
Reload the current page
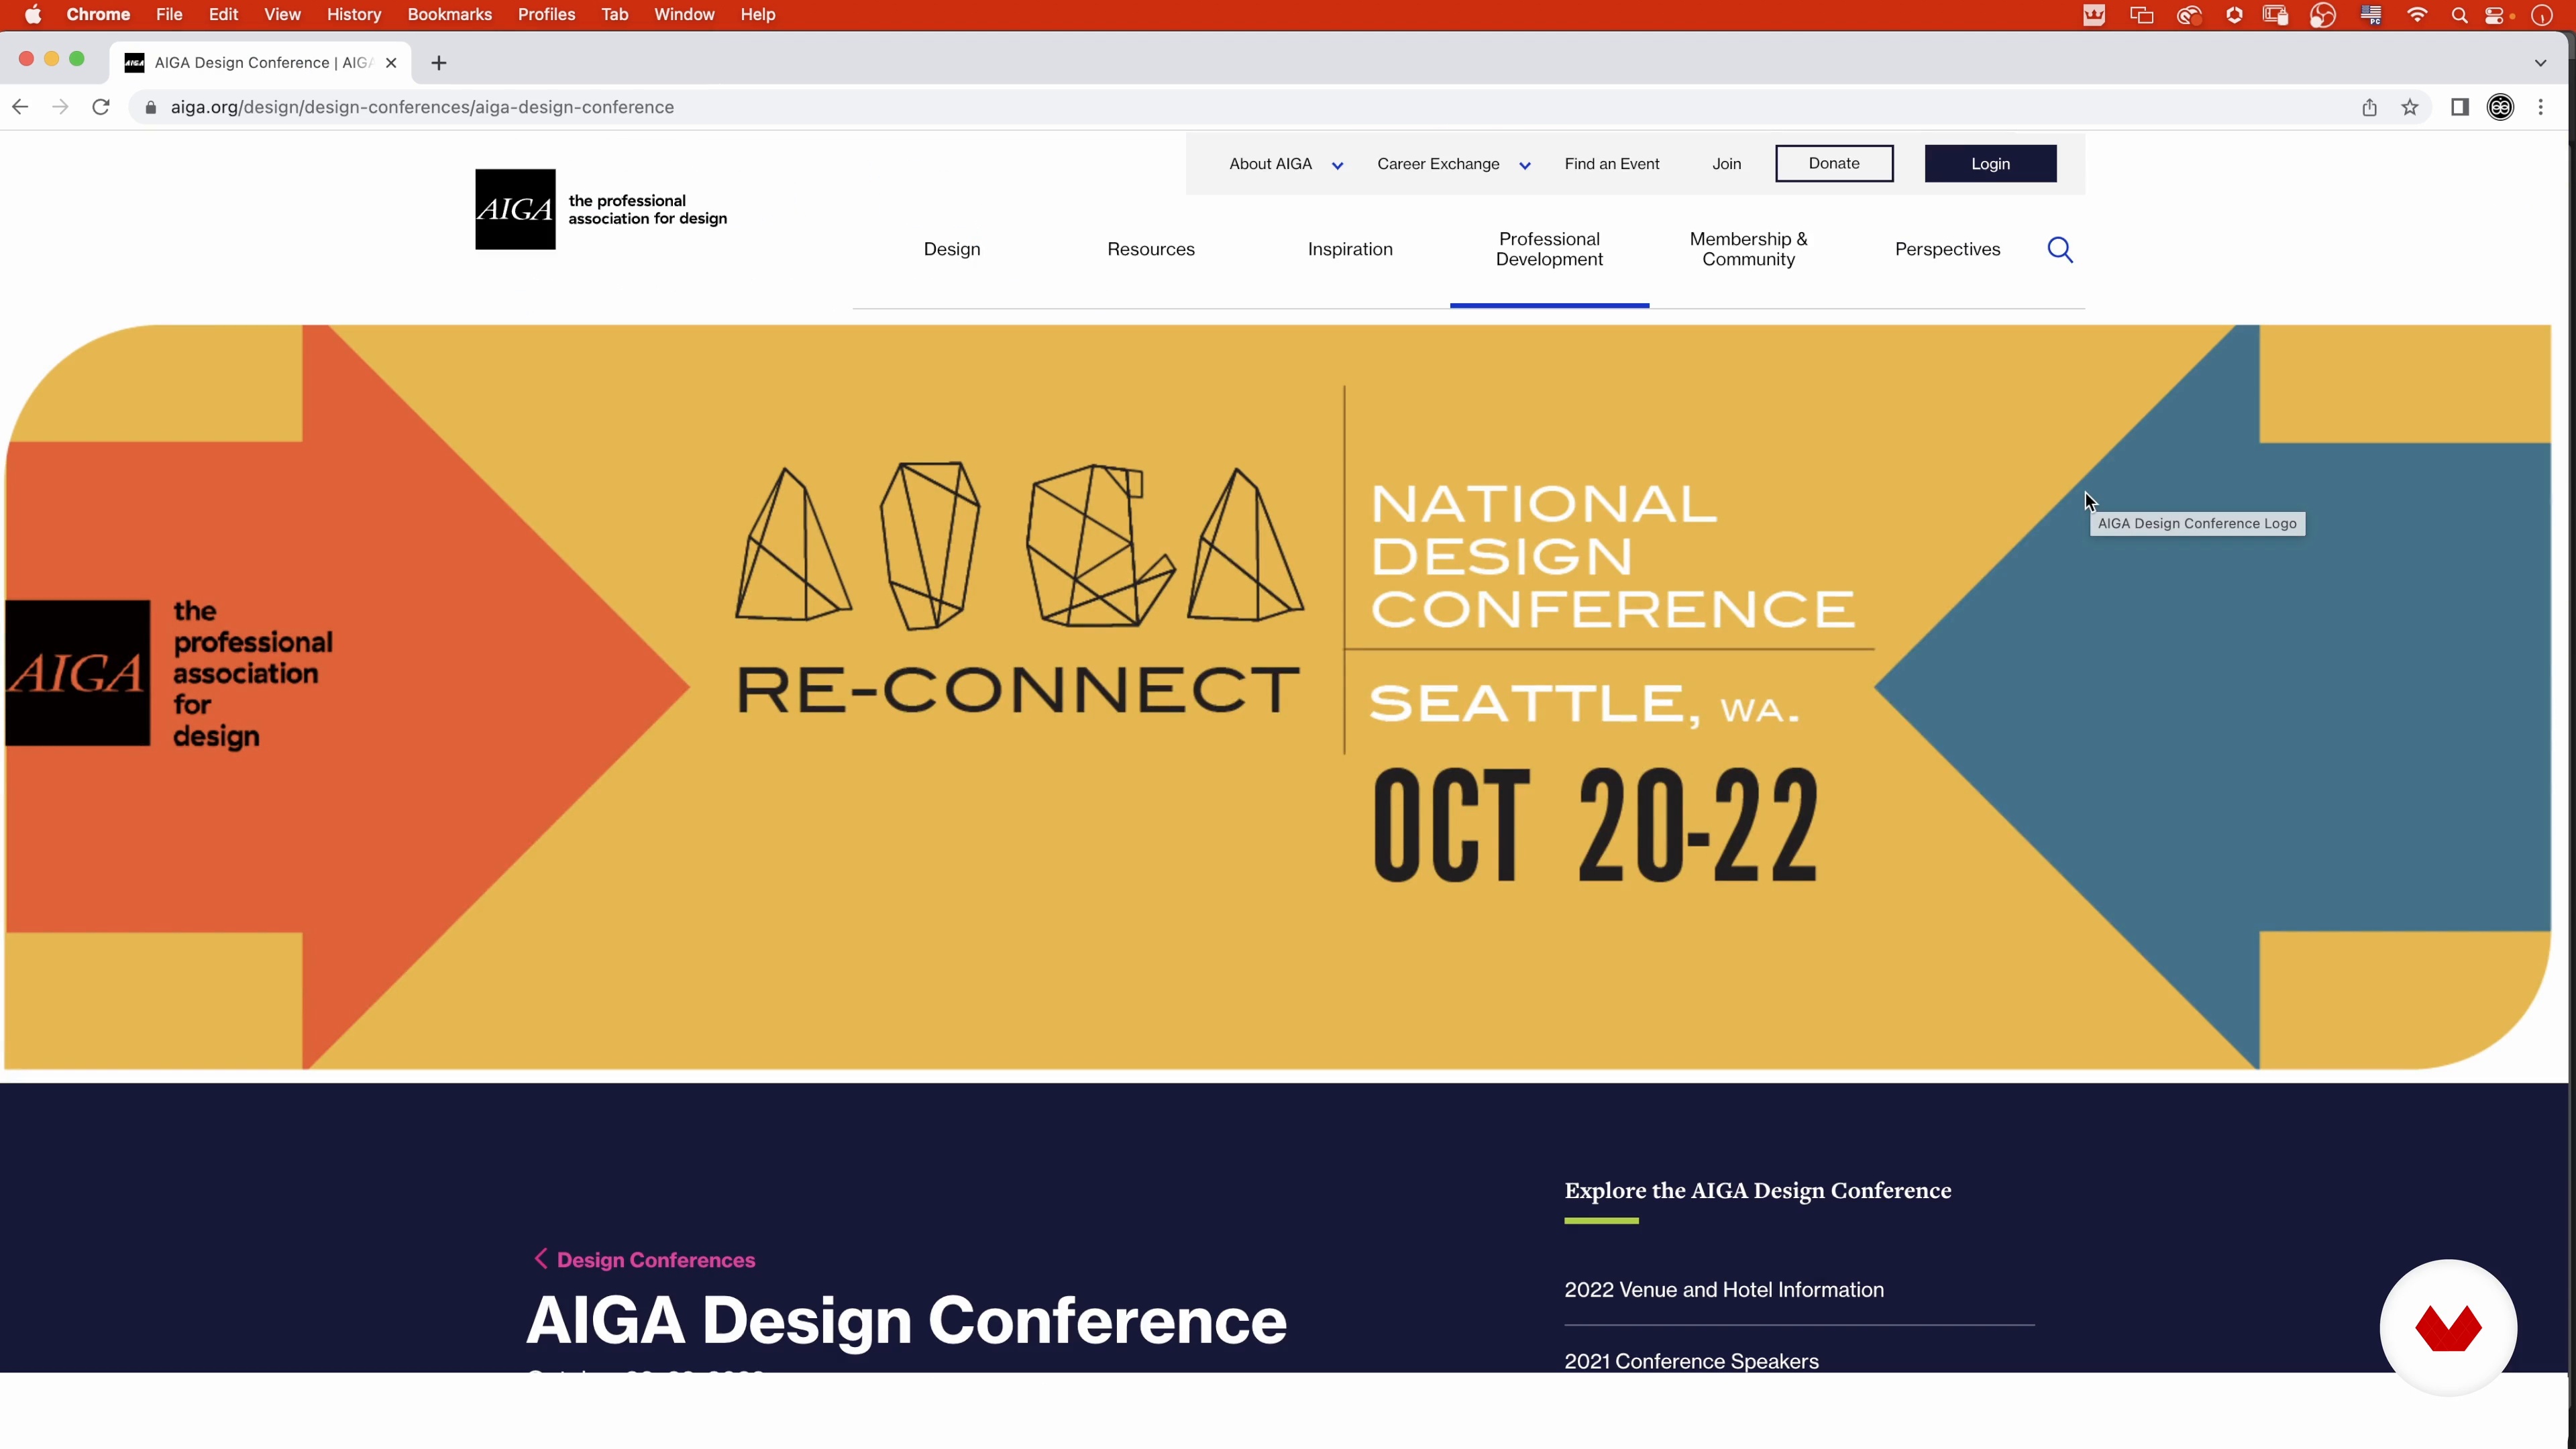click(101, 107)
